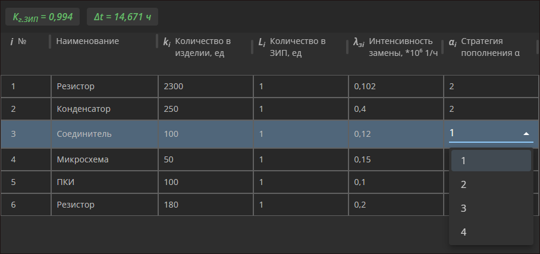Click the Интенсивность замены column header
The height and width of the screenshot is (254, 540).
(395, 47)
